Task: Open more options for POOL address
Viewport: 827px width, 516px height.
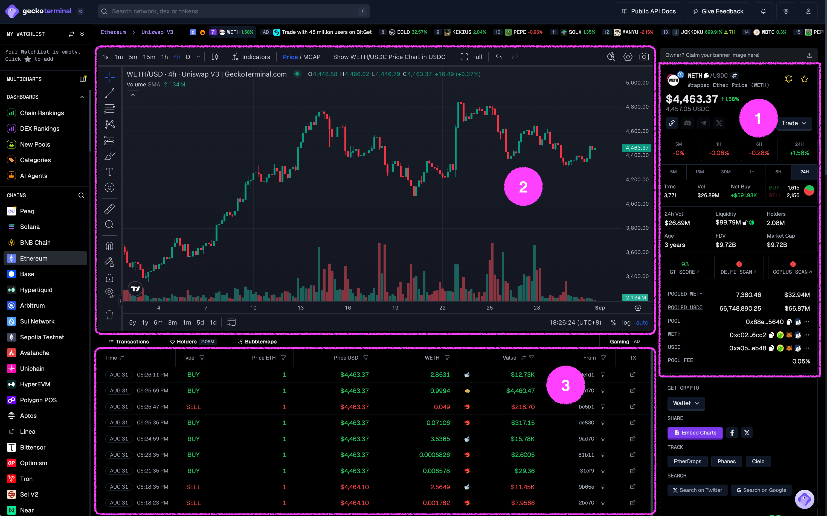Action: coord(807,322)
